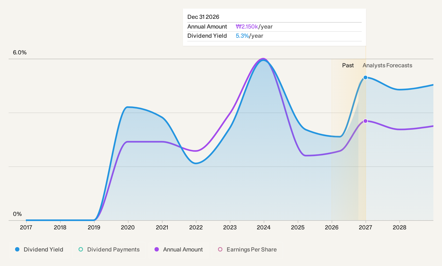The image size is (442, 266).
Task: Click the 2025 x-axis label
Action: click(x=298, y=227)
